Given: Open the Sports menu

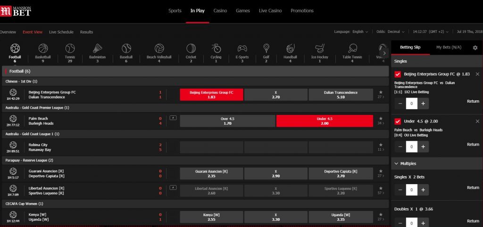Looking at the screenshot, I should point(175,11).
